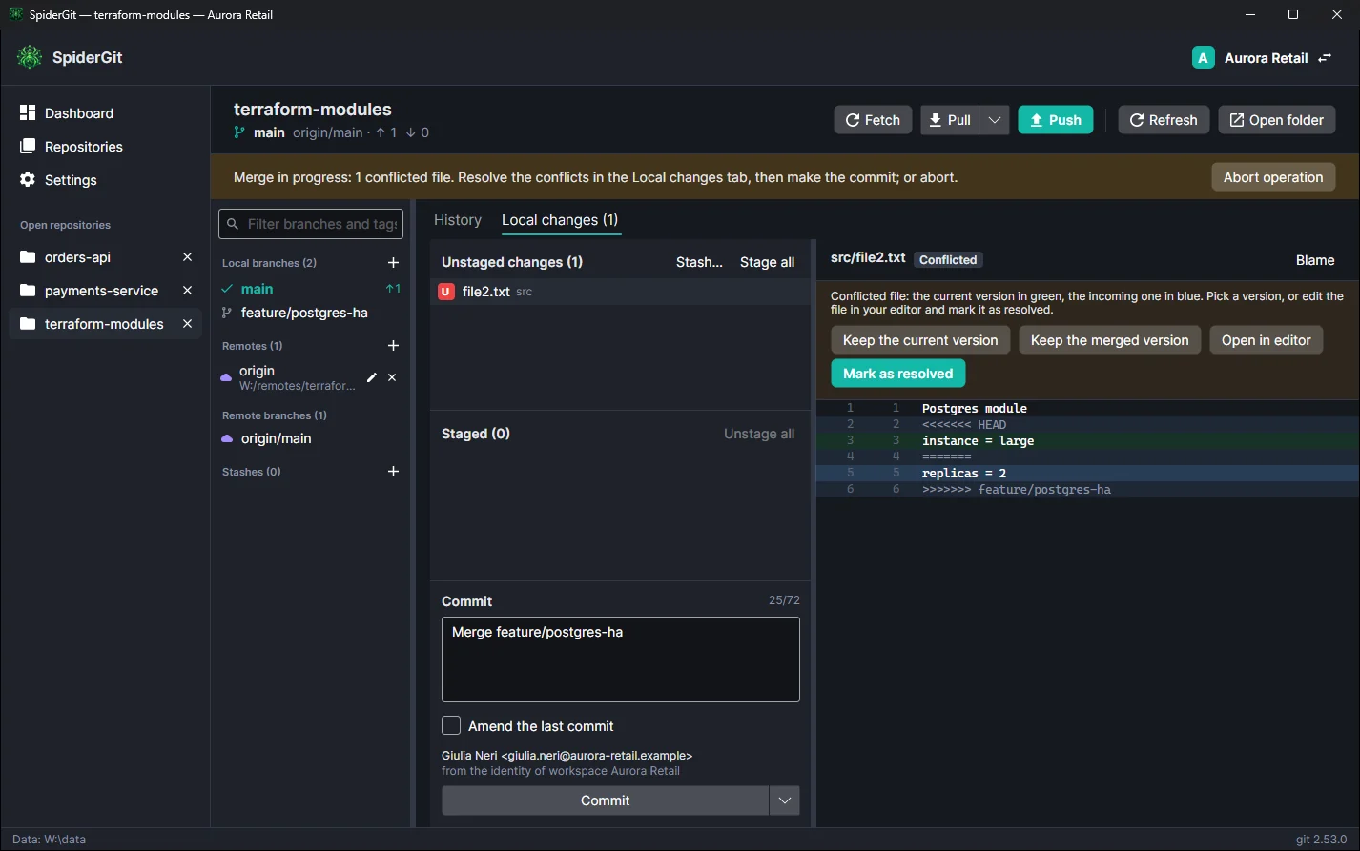Stage all unstaged changes
1360x851 pixels.
point(767,262)
